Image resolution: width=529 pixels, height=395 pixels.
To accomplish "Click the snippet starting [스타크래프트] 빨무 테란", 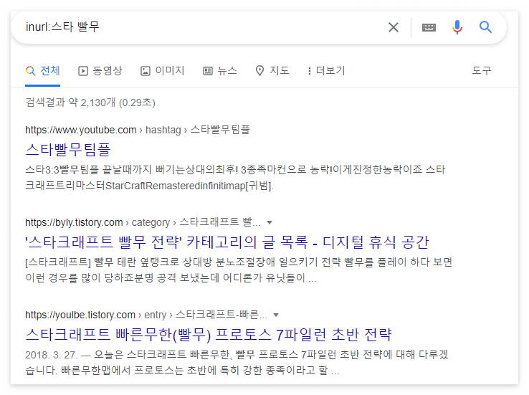I will (239, 270).
